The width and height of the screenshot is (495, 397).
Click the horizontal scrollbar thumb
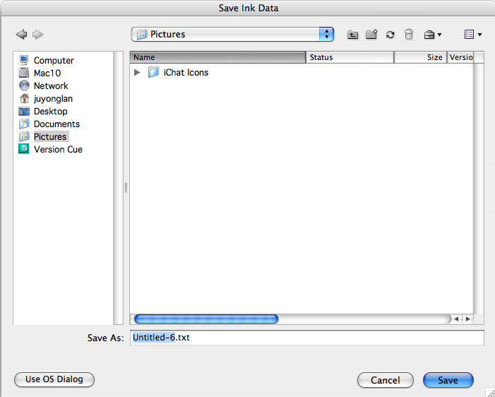(x=206, y=319)
